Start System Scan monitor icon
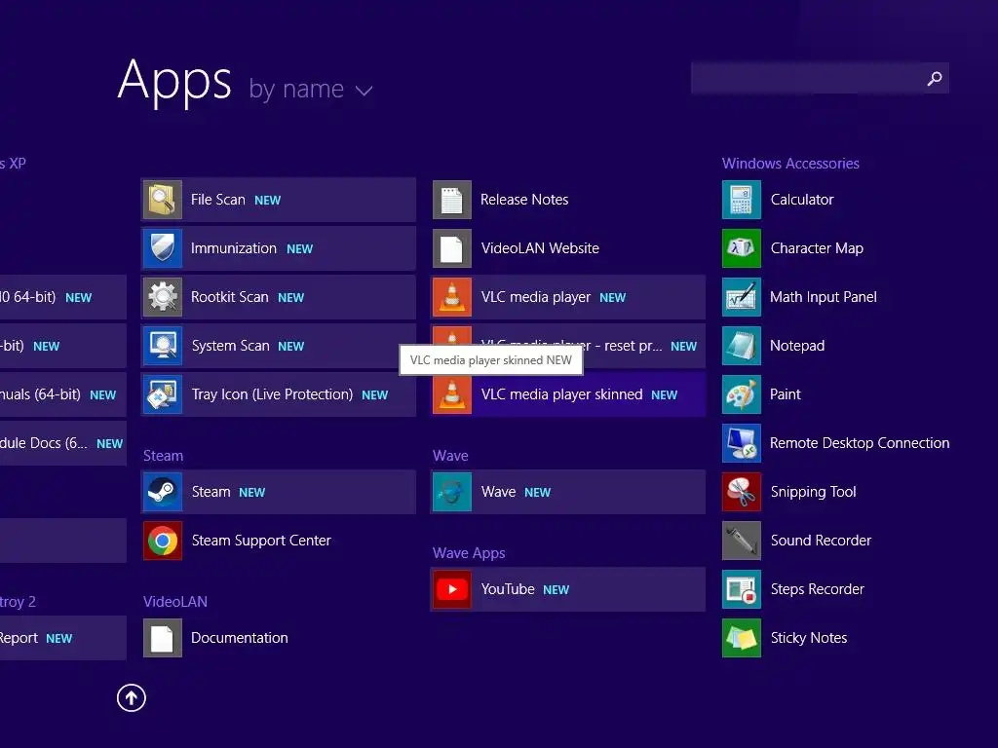 [163, 346]
